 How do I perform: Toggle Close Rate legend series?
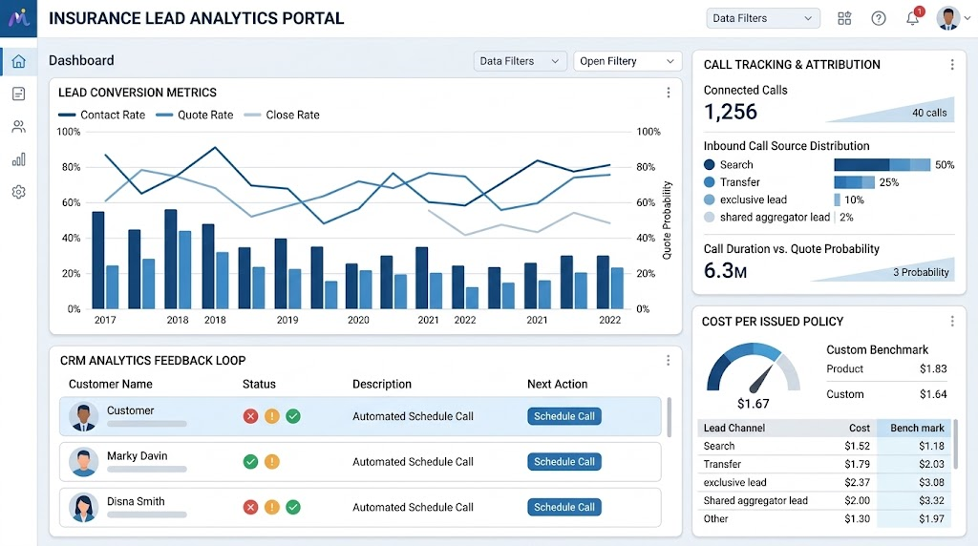tap(282, 115)
